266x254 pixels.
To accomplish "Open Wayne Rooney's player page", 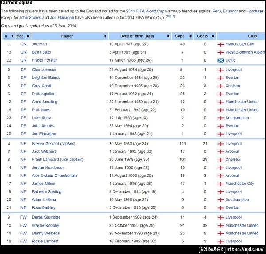I will click(x=45, y=226).
